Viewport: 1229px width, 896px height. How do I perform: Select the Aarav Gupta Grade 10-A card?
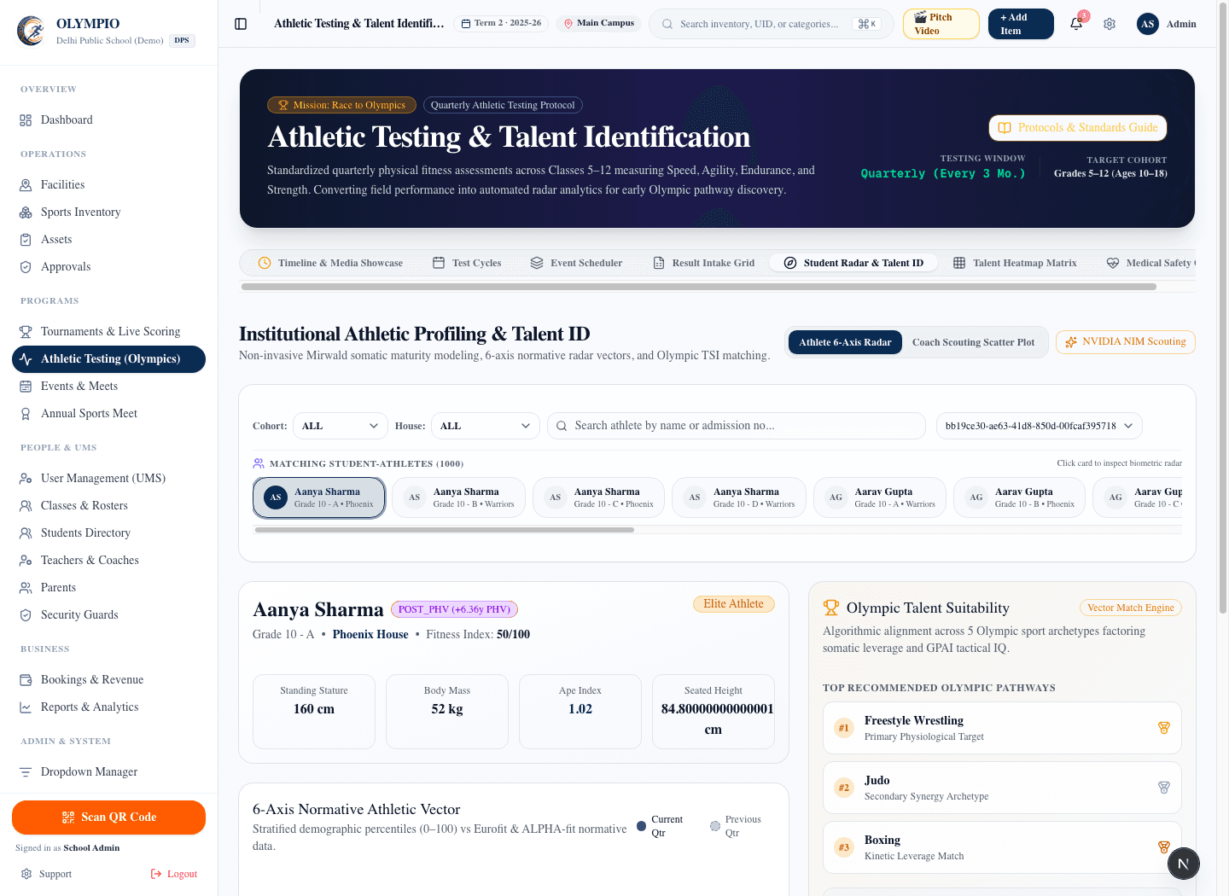coord(880,497)
